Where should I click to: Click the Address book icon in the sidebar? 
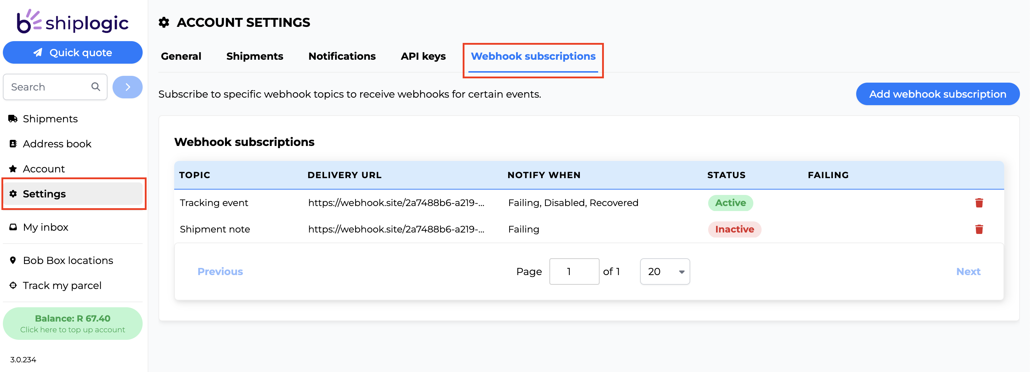pyautogui.click(x=13, y=144)
